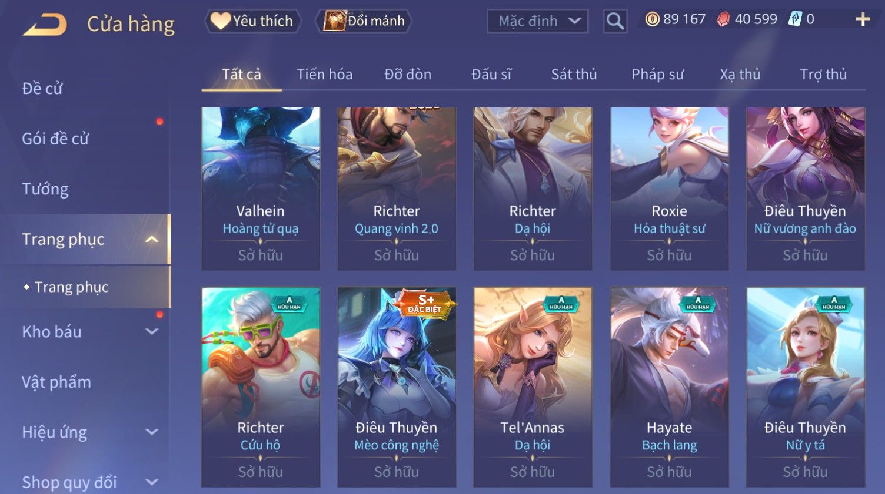Image resolution: width=885 pixels, height=494 pixels.
Task: Choose the Trang phục sub-item
Action: click(71, 287)
